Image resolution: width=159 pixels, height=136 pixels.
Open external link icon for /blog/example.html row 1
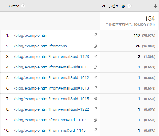(x=96, y=35)
